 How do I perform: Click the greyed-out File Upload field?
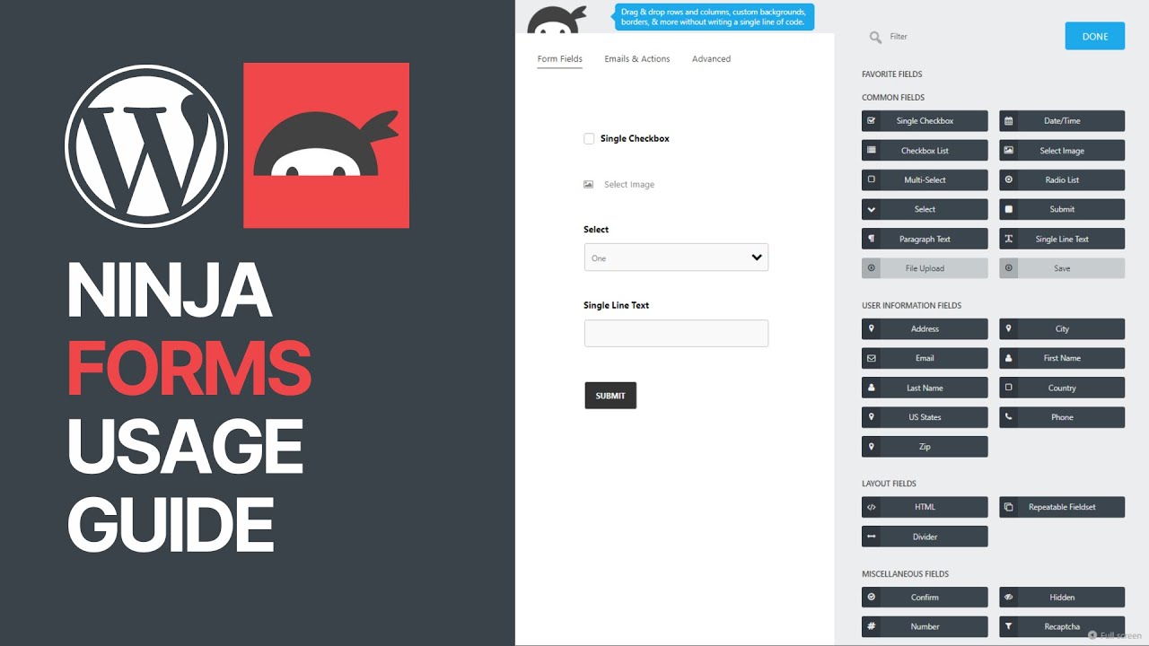pos(925,268)
